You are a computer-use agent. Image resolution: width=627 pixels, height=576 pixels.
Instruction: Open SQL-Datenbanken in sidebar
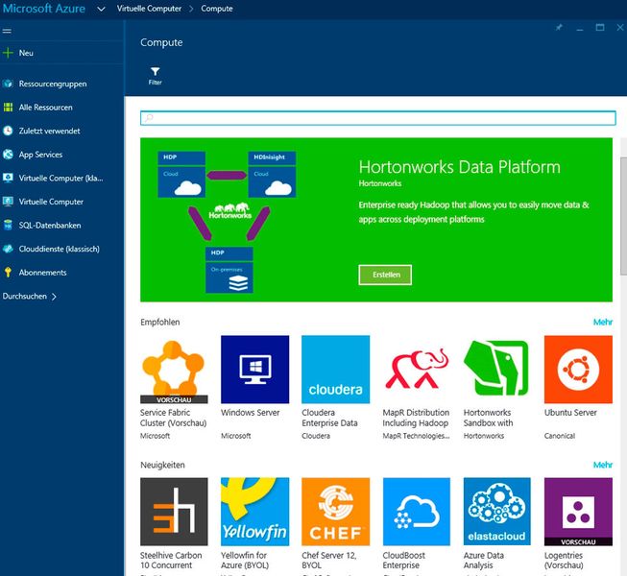pos(50,225)
